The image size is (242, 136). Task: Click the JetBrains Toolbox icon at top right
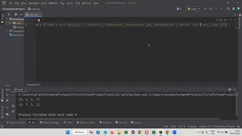pos(239,9)
